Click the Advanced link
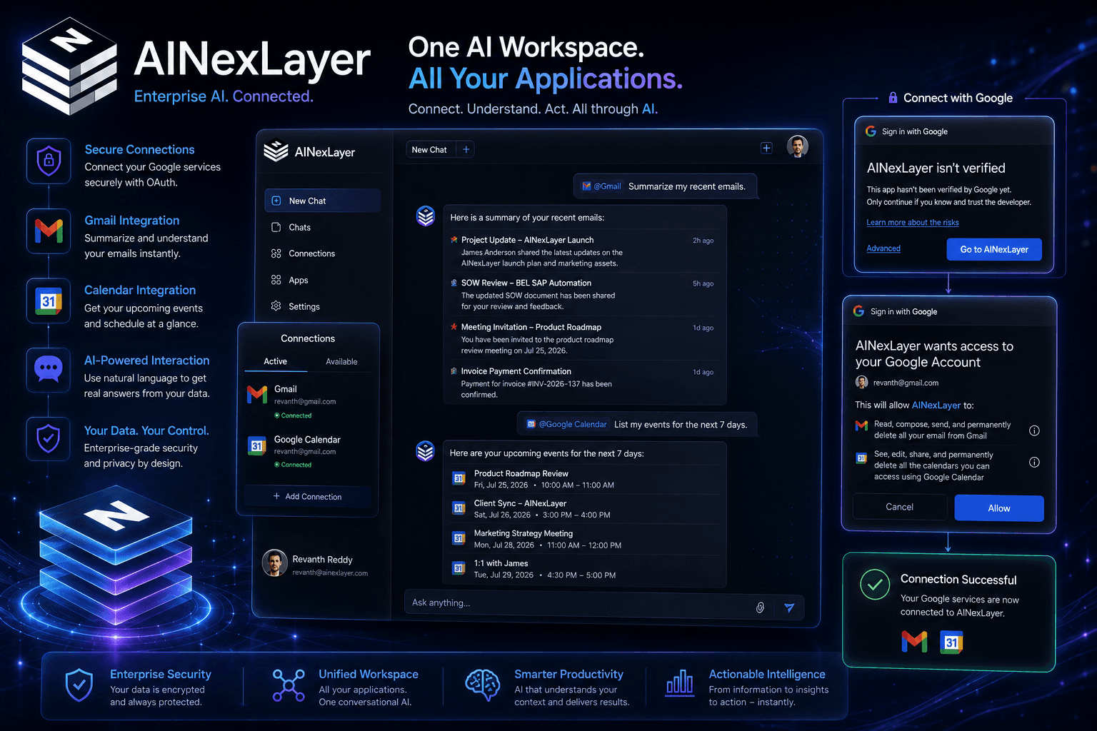1097x731 pixels. point(883,248)
